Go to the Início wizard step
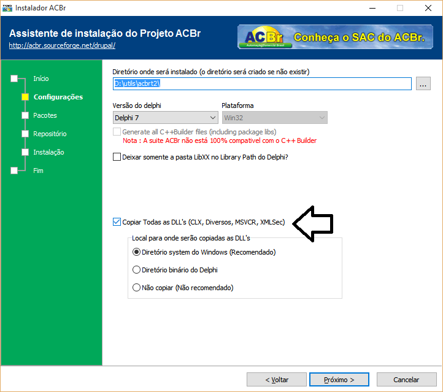 click(x=41, y=79)
